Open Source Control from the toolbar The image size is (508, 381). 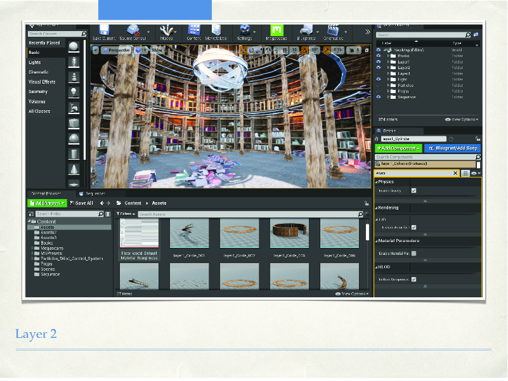coord(133,31)
